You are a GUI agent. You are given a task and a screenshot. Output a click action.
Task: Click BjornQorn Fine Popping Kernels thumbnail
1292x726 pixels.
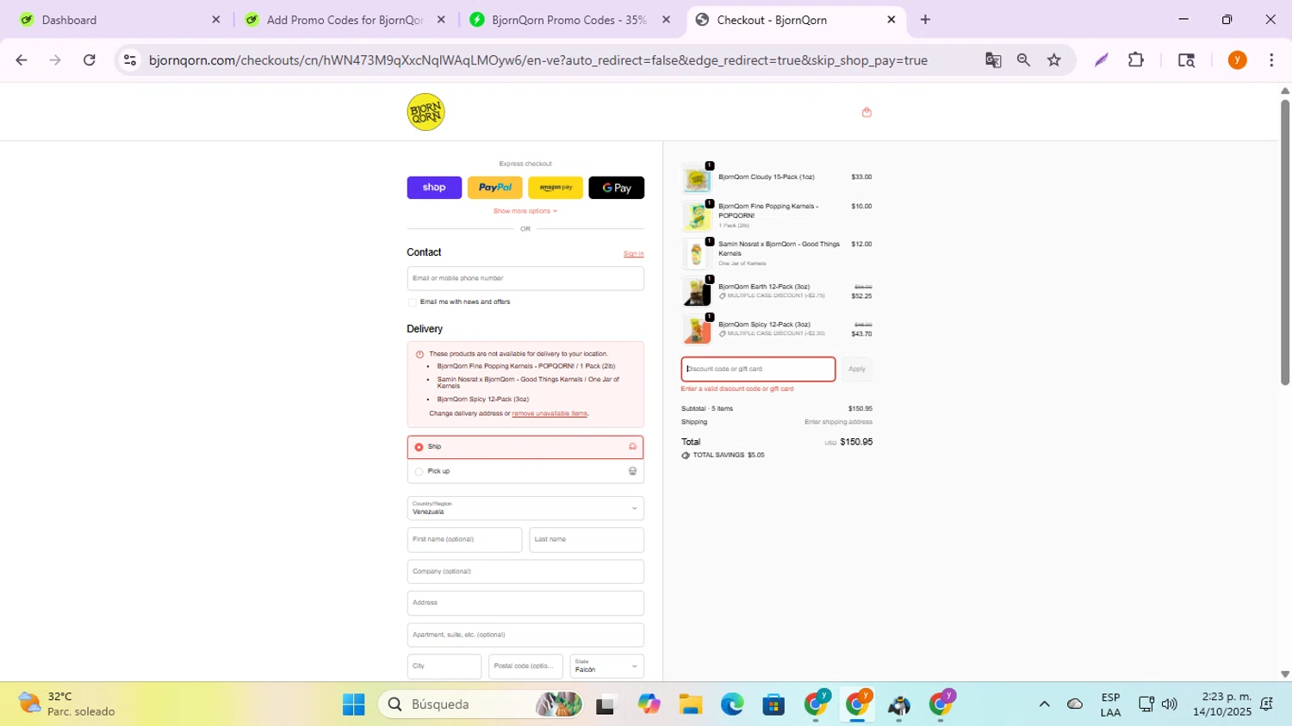(x=697, y=216)
